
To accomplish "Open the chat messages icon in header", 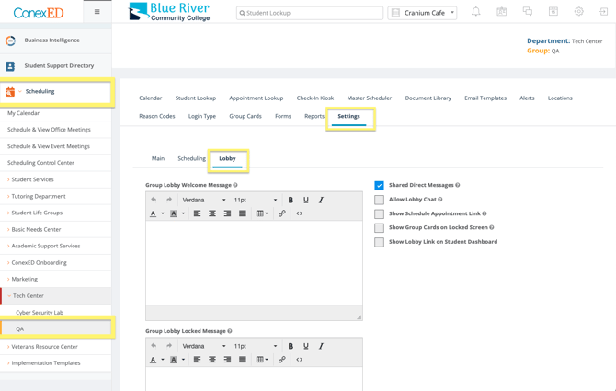I will click(527, 12).
